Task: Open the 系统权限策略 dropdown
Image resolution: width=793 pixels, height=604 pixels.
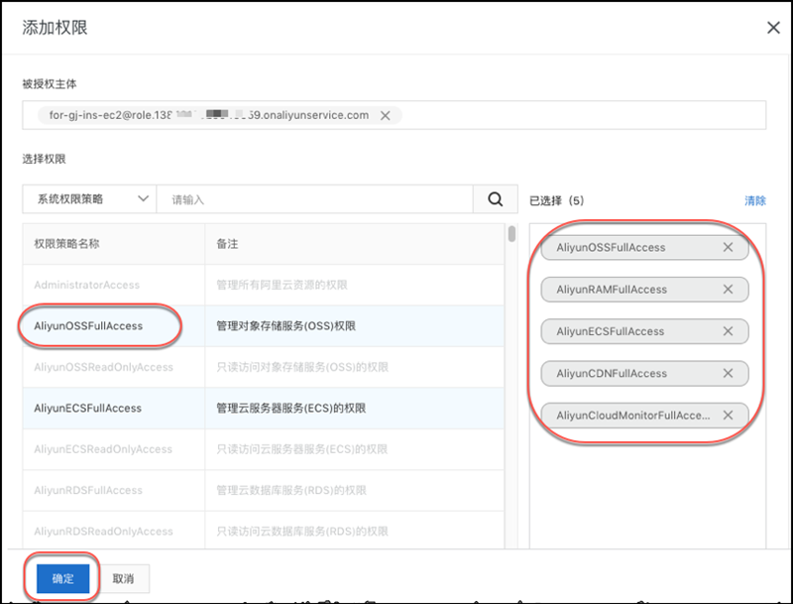Action: tap(89, 199)
